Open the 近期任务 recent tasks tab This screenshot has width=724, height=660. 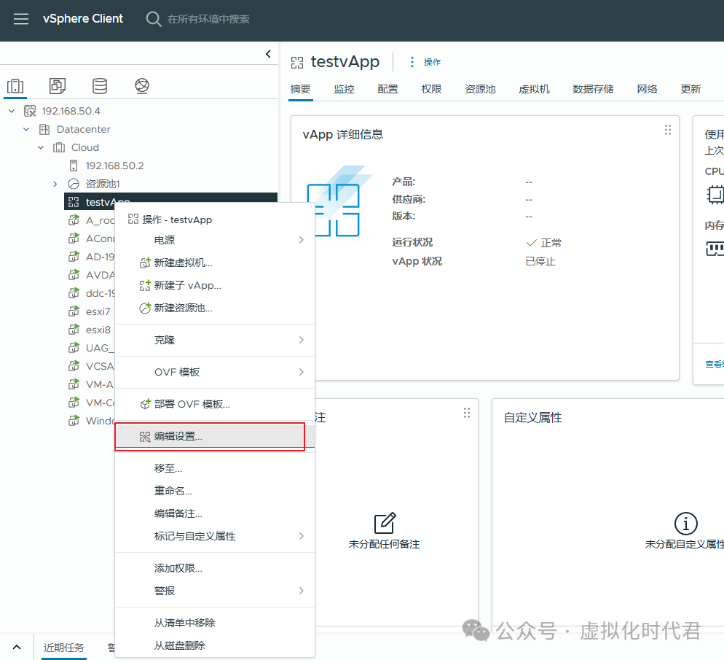(x=63, y=648)
